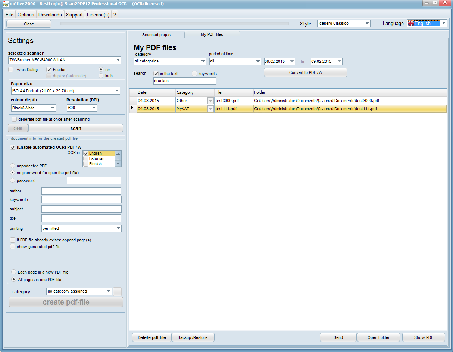Click the small square button beside category dropdown
The height and width of the screenshot is (352, 453).
[x=117, y=291]
